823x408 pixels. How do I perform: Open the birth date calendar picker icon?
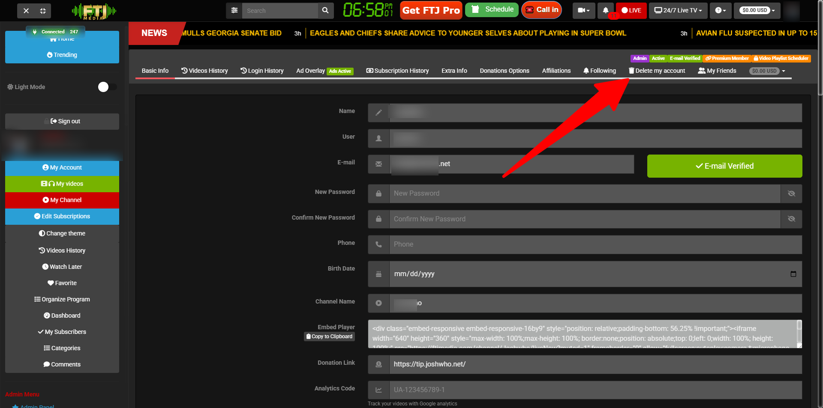[793, 274]
